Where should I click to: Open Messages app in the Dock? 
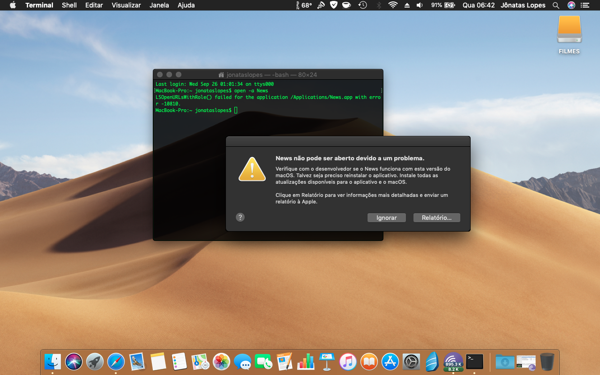pyautogui.click(x=242, y=361)
